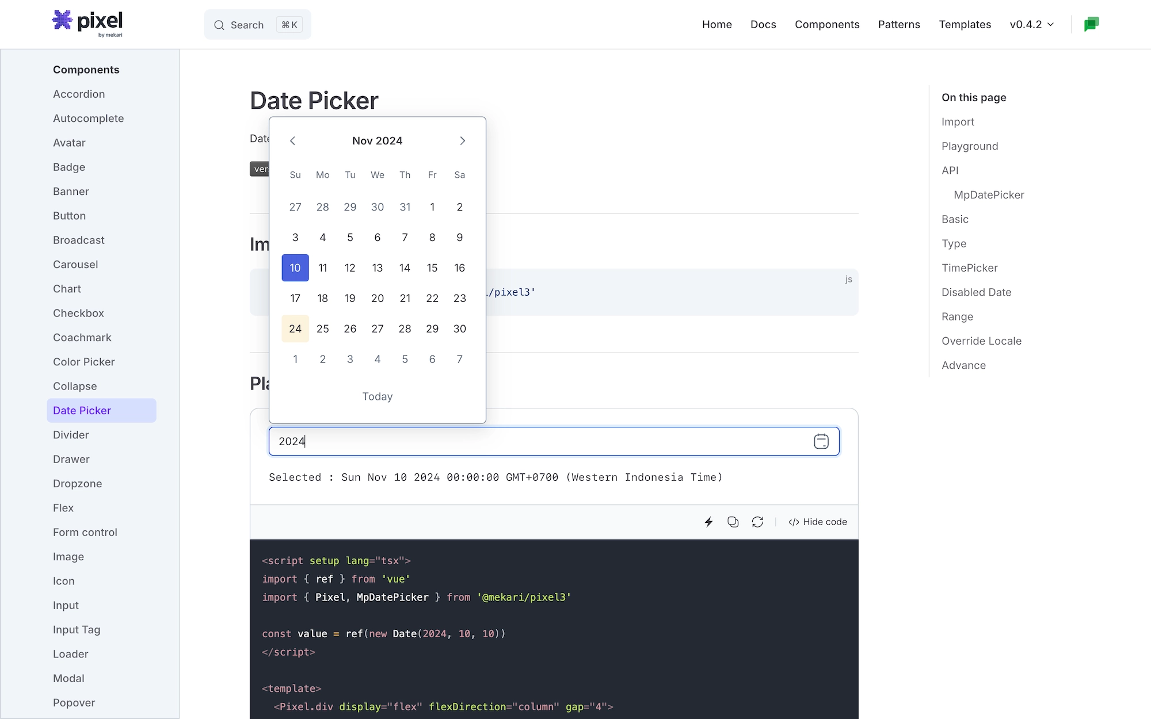Image resolution: width=1151 pixels, height=719 pixels.
Task: Open Form control in the sidebar
Action: (85, 532)
